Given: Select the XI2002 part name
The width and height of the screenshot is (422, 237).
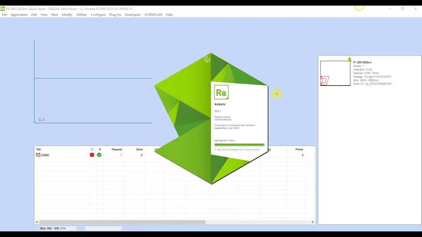Looking at the screenshot, I should point(45,155).
